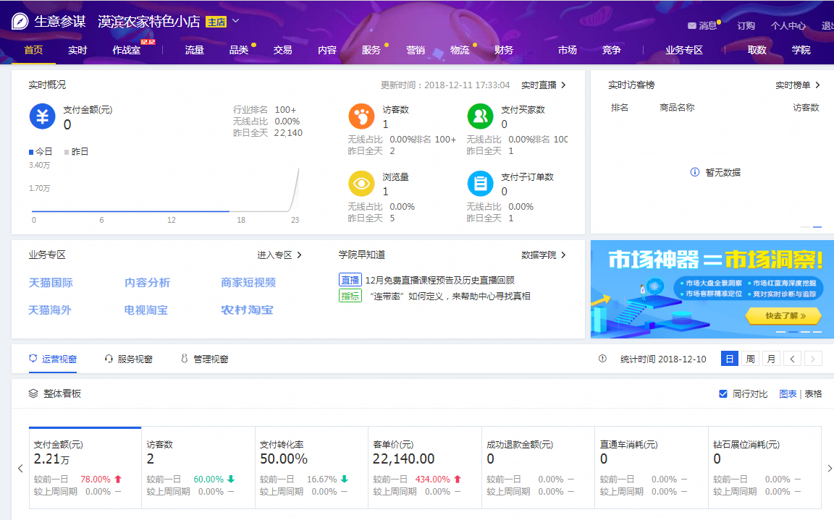Screen dimensions: 834x520
Task: Click the info icon beside 暂无数据
Action: pos(695,172)
